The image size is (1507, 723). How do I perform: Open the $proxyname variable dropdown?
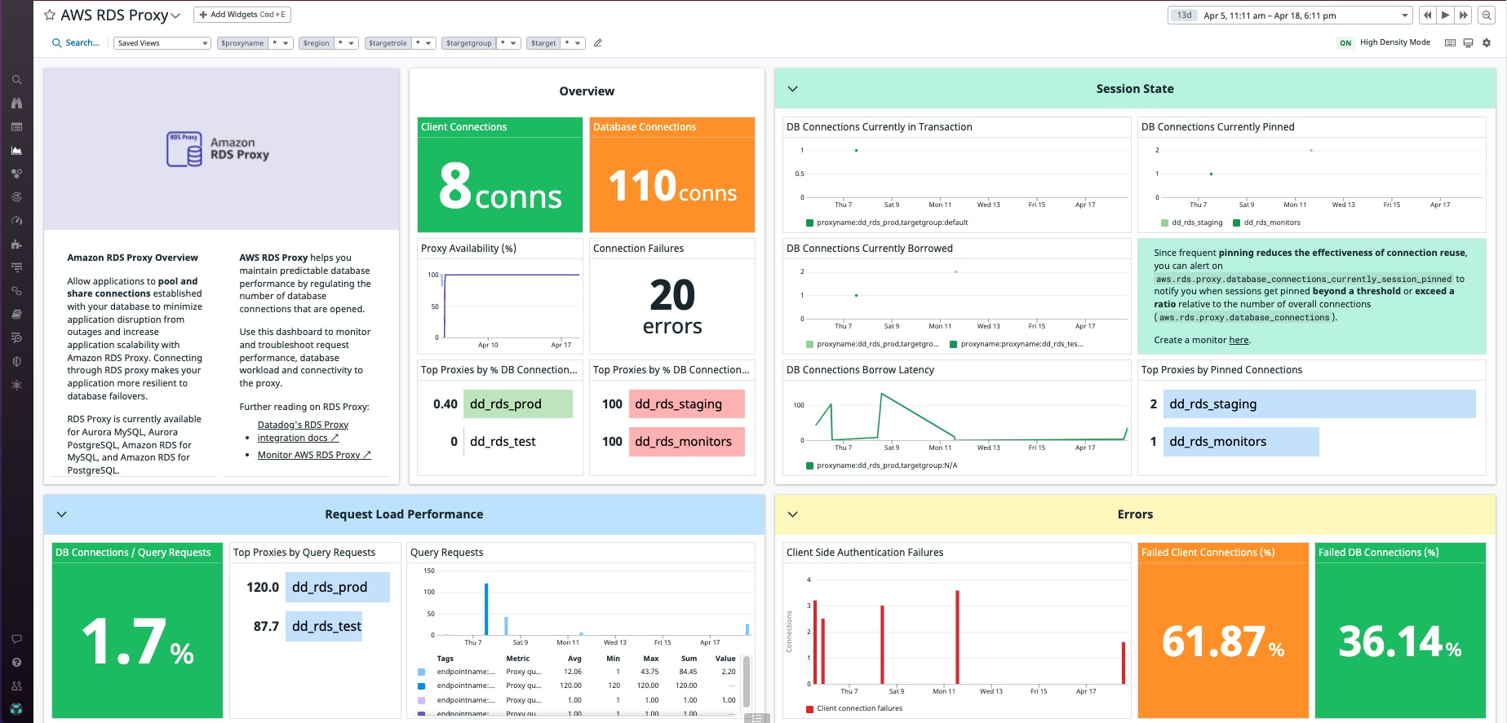[x=255, y=43]
